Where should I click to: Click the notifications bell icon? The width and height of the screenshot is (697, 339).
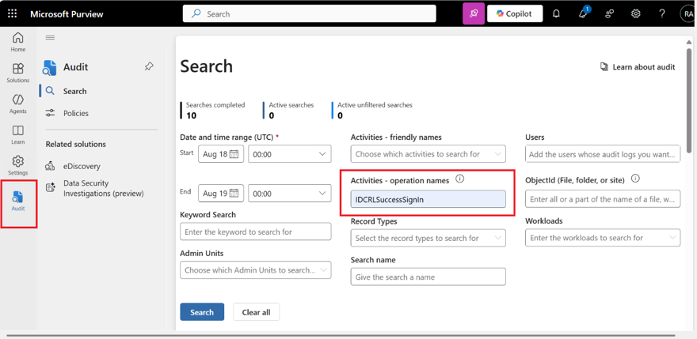point(556,13)
